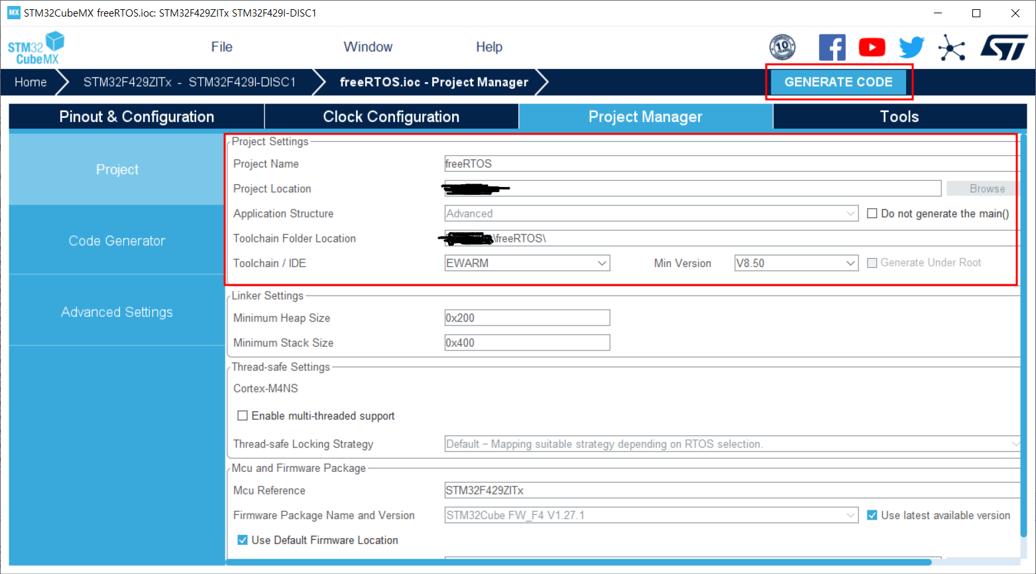Screen dimensions: 1036x574
Task: Click the Mcu and Firmware Package label
Action: point(299,468)
